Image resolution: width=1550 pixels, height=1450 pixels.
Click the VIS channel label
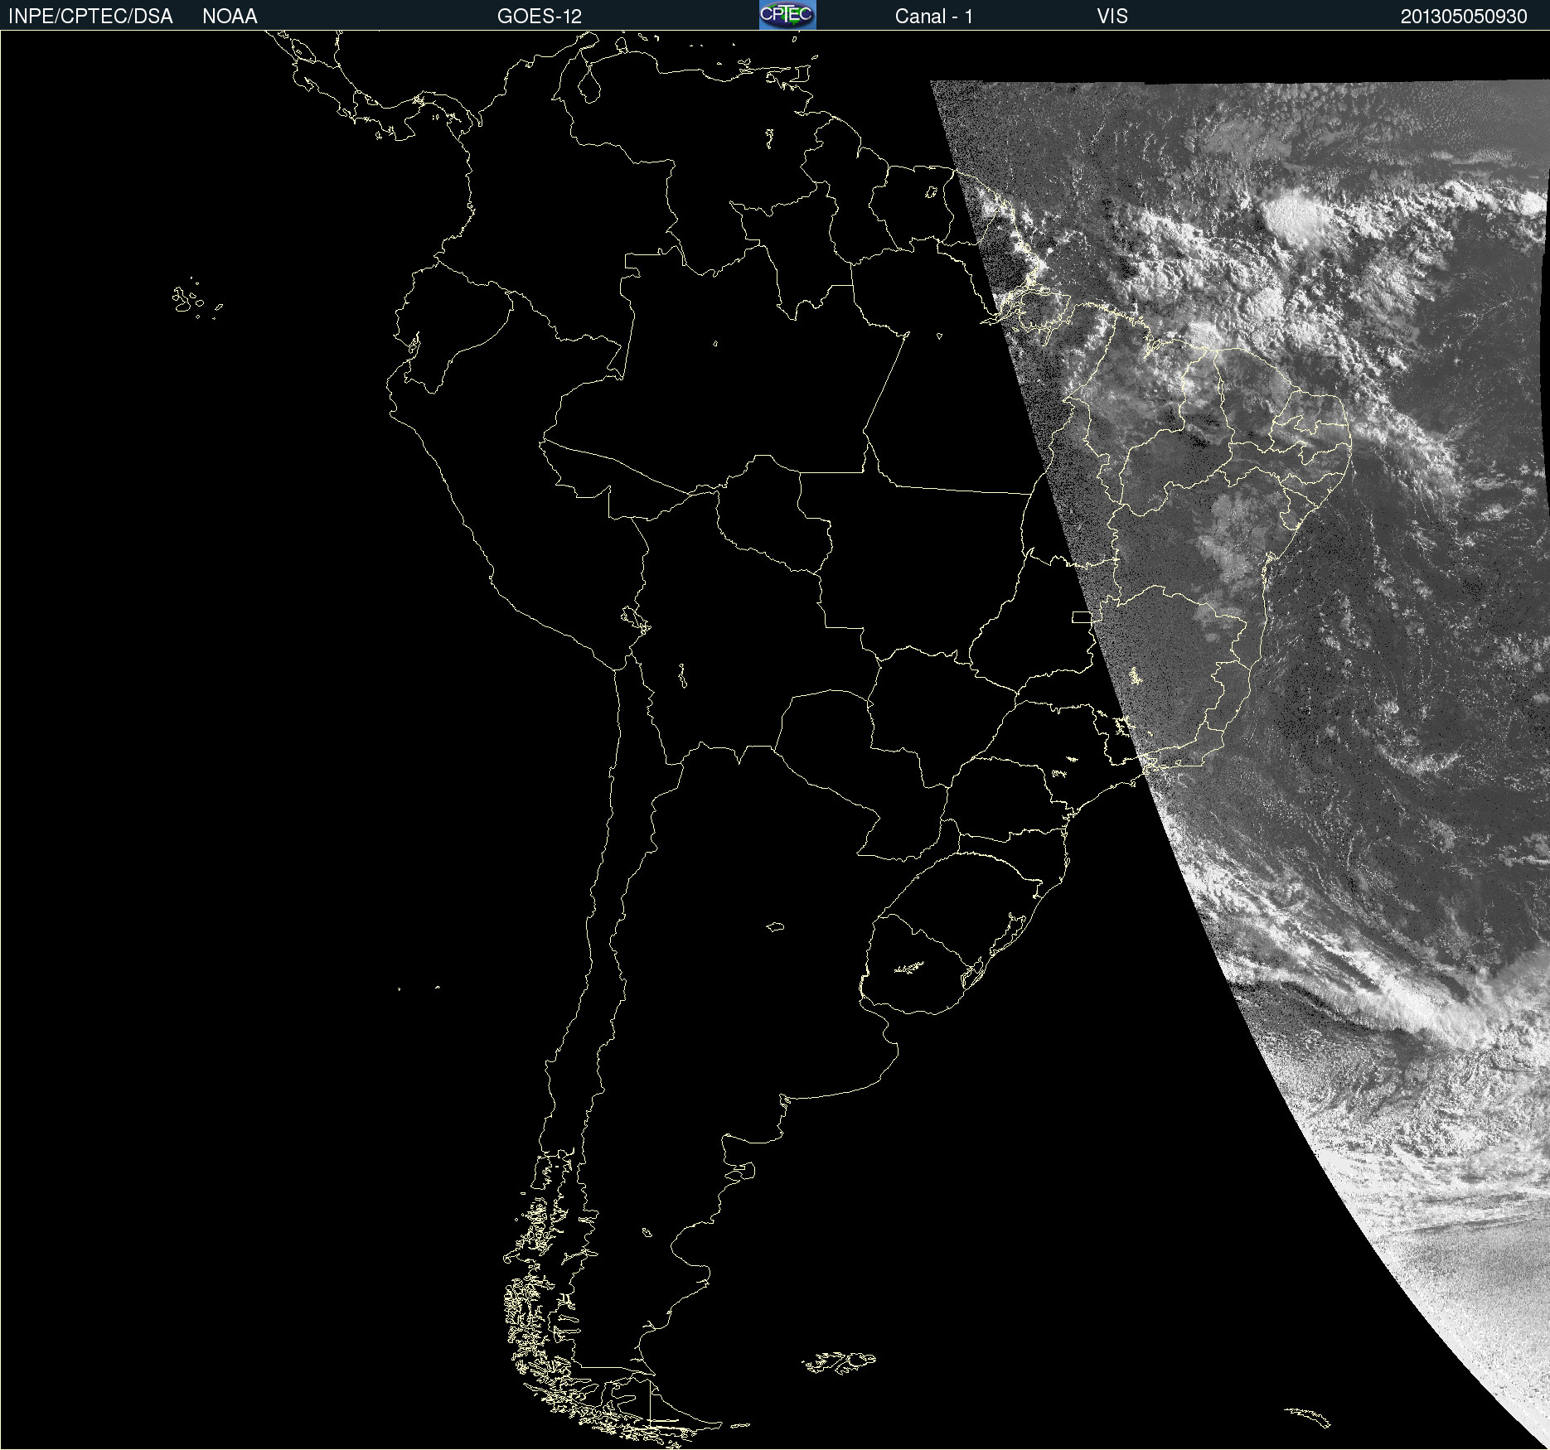[1112, 17]
